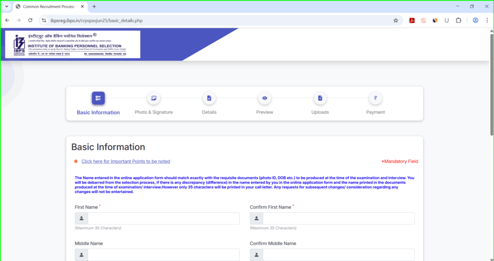Viewport: 494px width, 261px height.
Task: Click the person icon beside First Name
Action: (x=81, y=219)
